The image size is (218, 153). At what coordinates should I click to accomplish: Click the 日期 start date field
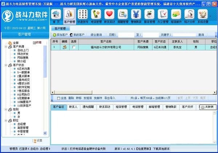pyautogui.click(x=126, y=35)
